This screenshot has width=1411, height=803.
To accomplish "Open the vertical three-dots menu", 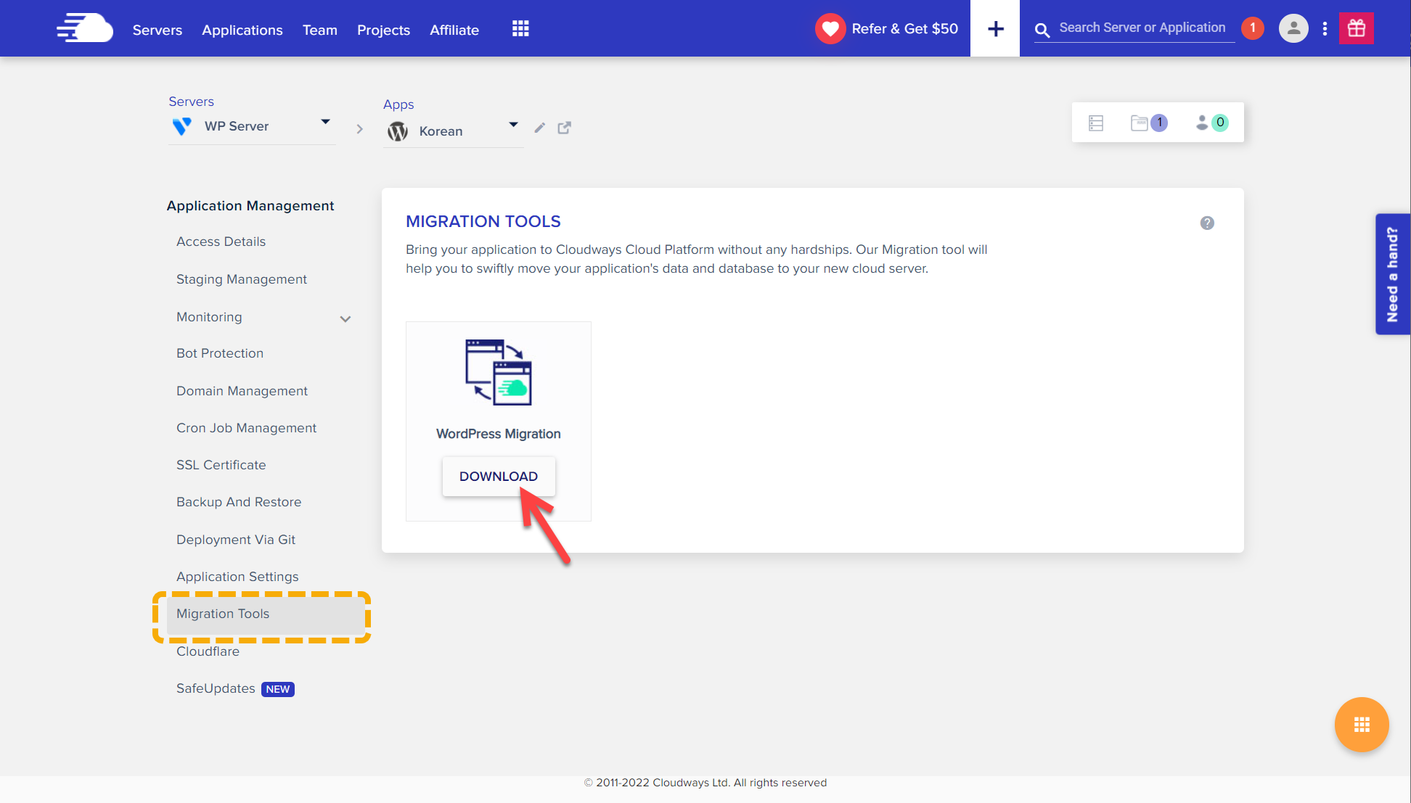I will [x=1325, y=29].
